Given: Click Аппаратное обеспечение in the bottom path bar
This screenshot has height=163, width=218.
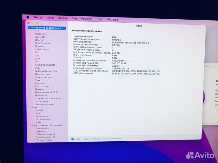Looking at the screenshot, I should click(107, 139).
